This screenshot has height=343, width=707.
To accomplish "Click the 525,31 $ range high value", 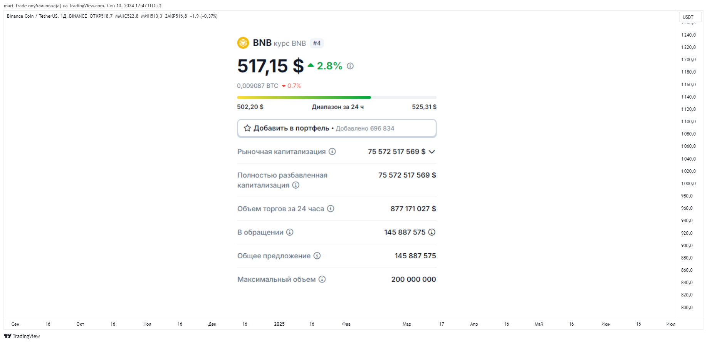I will point(424,107).
